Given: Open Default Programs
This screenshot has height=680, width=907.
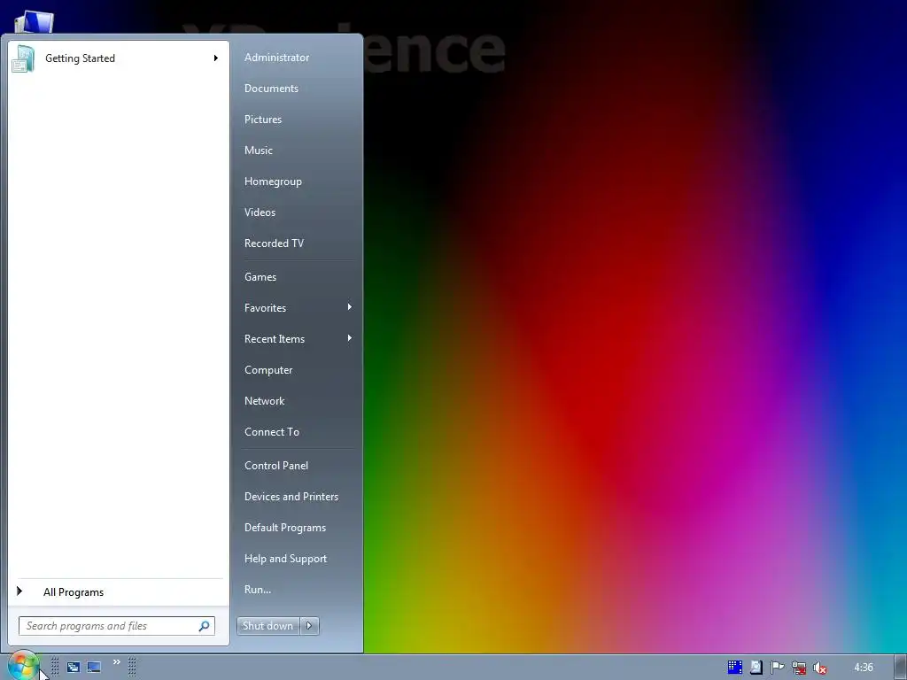Looking at the screenshot, I should pos(285,528).
